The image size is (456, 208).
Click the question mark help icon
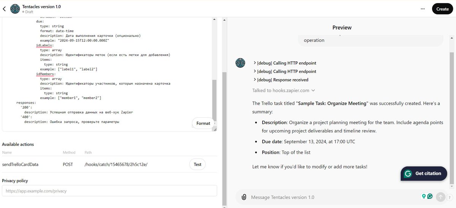coord(450,197)
